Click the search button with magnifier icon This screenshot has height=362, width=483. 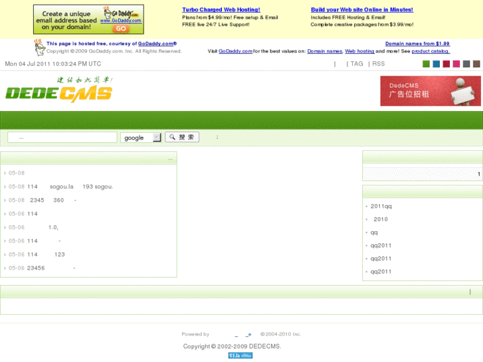[182, 137]
